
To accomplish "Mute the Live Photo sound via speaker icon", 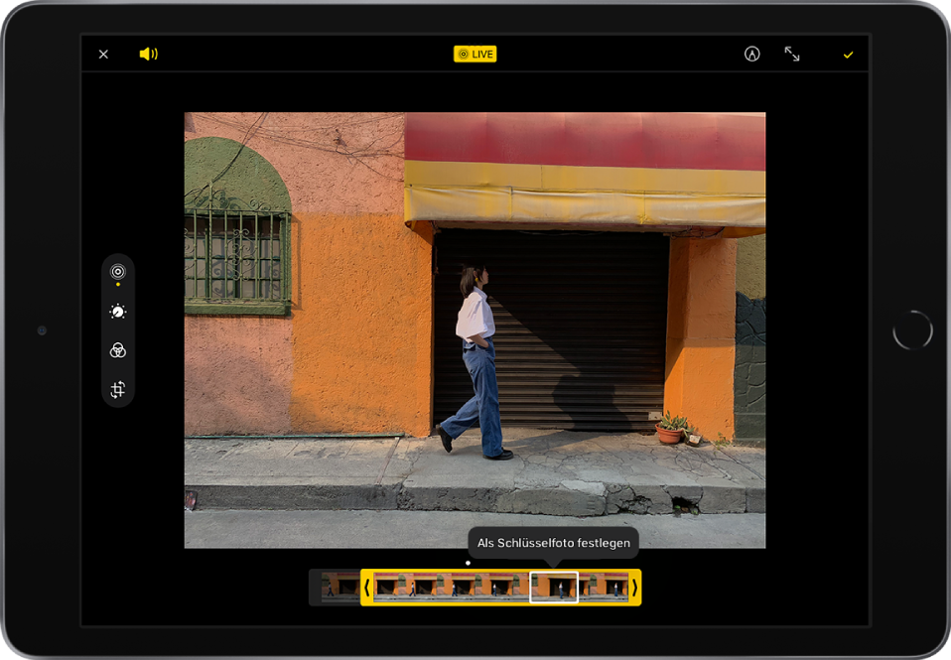I will (148, 55).
